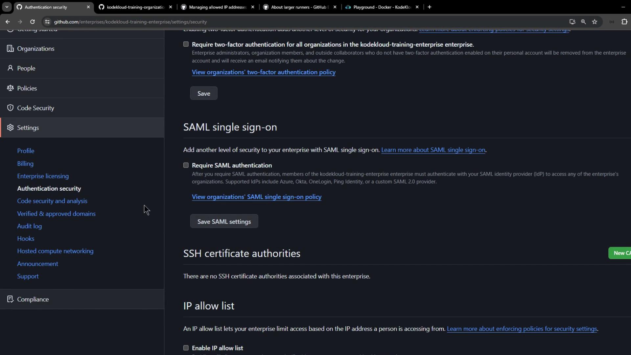Open View organizations' SAML single sign-on policy link
The image size is (631, 355).
pos(256,197)
